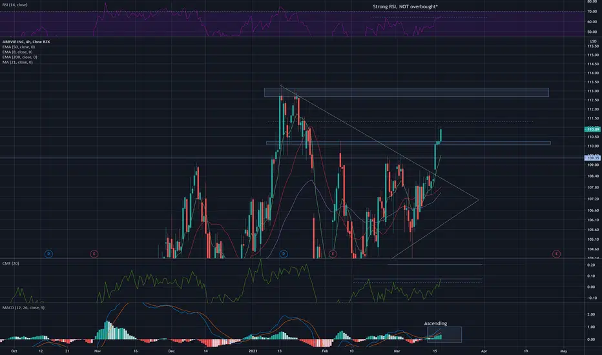Click the 112.00 price axis value
602x355 pixels.
(593, 109)
